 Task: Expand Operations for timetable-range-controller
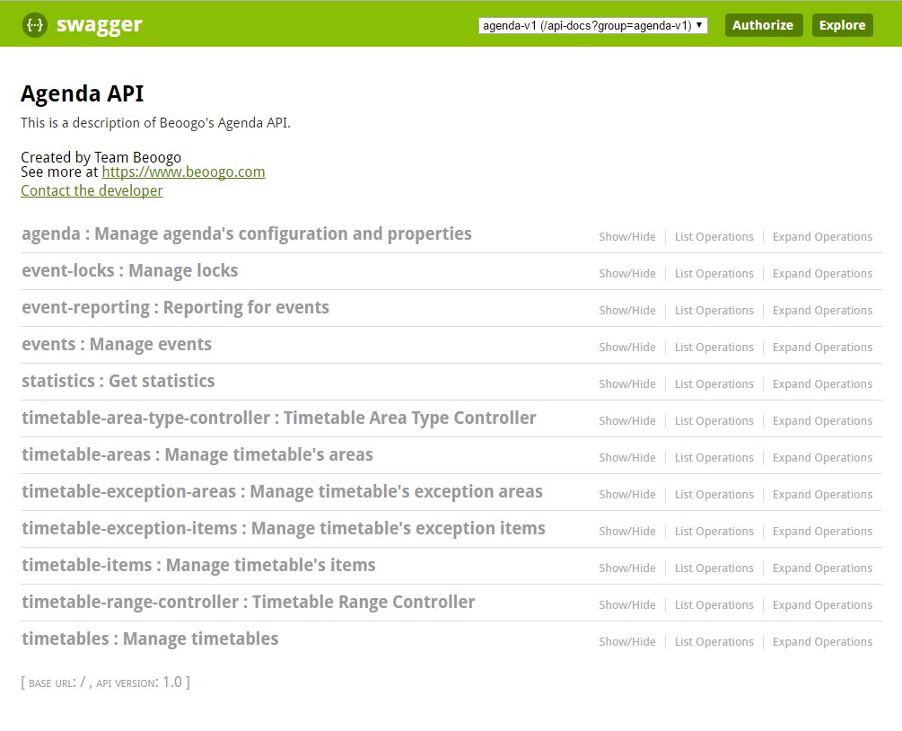point(823,605)
